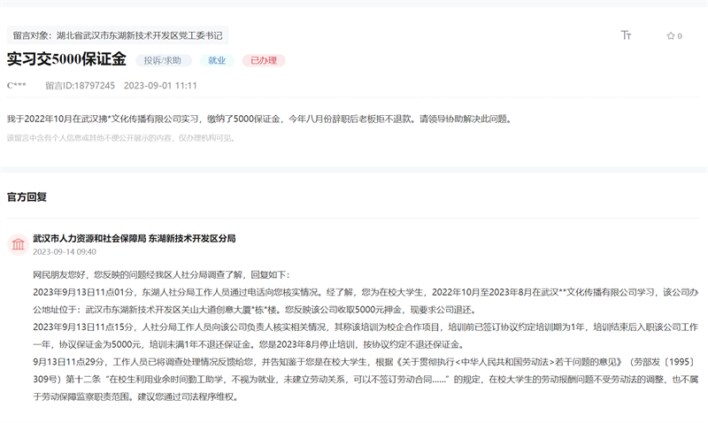Select the 就业 category tag
The height and width of the screenshot is (423, 708).
pos(217,60)
